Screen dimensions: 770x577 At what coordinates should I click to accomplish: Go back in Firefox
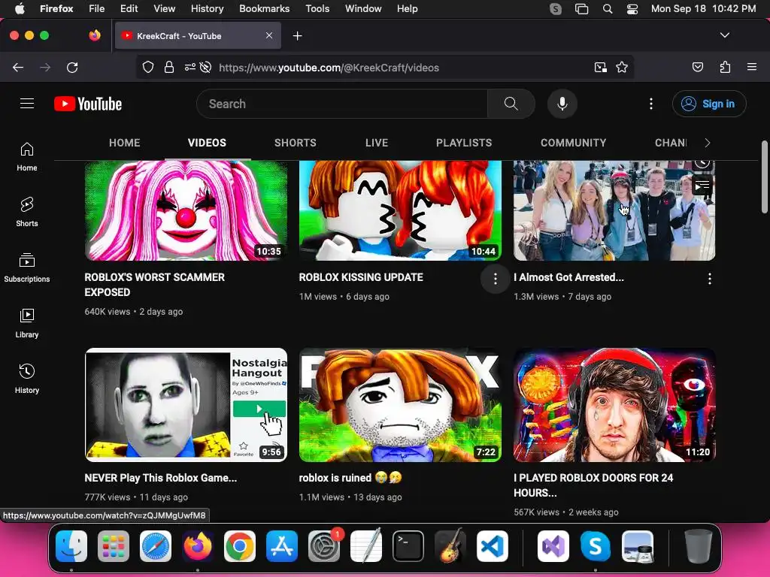(x=18, y=67)
